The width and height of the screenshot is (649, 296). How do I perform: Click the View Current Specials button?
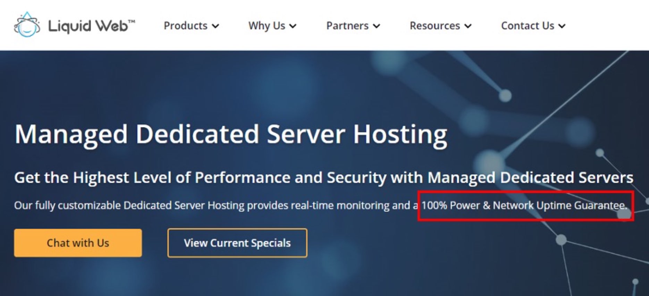[237, 243]
